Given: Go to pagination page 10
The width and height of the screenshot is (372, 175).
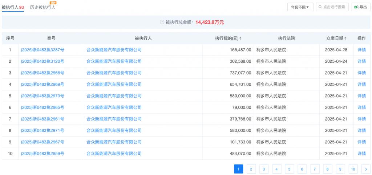Looking at the screenshot, I should pyautogui.click(x=353, y=169).
